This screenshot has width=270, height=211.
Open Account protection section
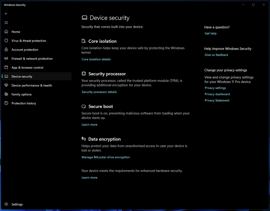37,50
